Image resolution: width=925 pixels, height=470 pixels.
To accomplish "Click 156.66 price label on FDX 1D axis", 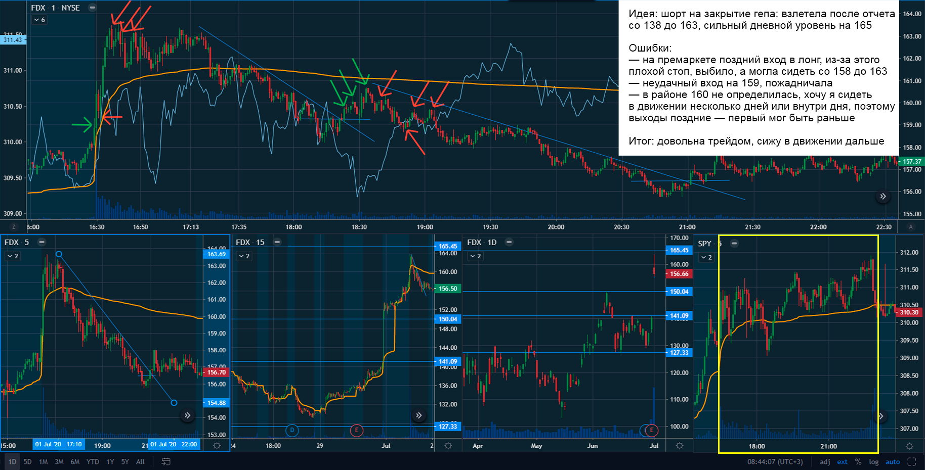I will tap(679, 274).
